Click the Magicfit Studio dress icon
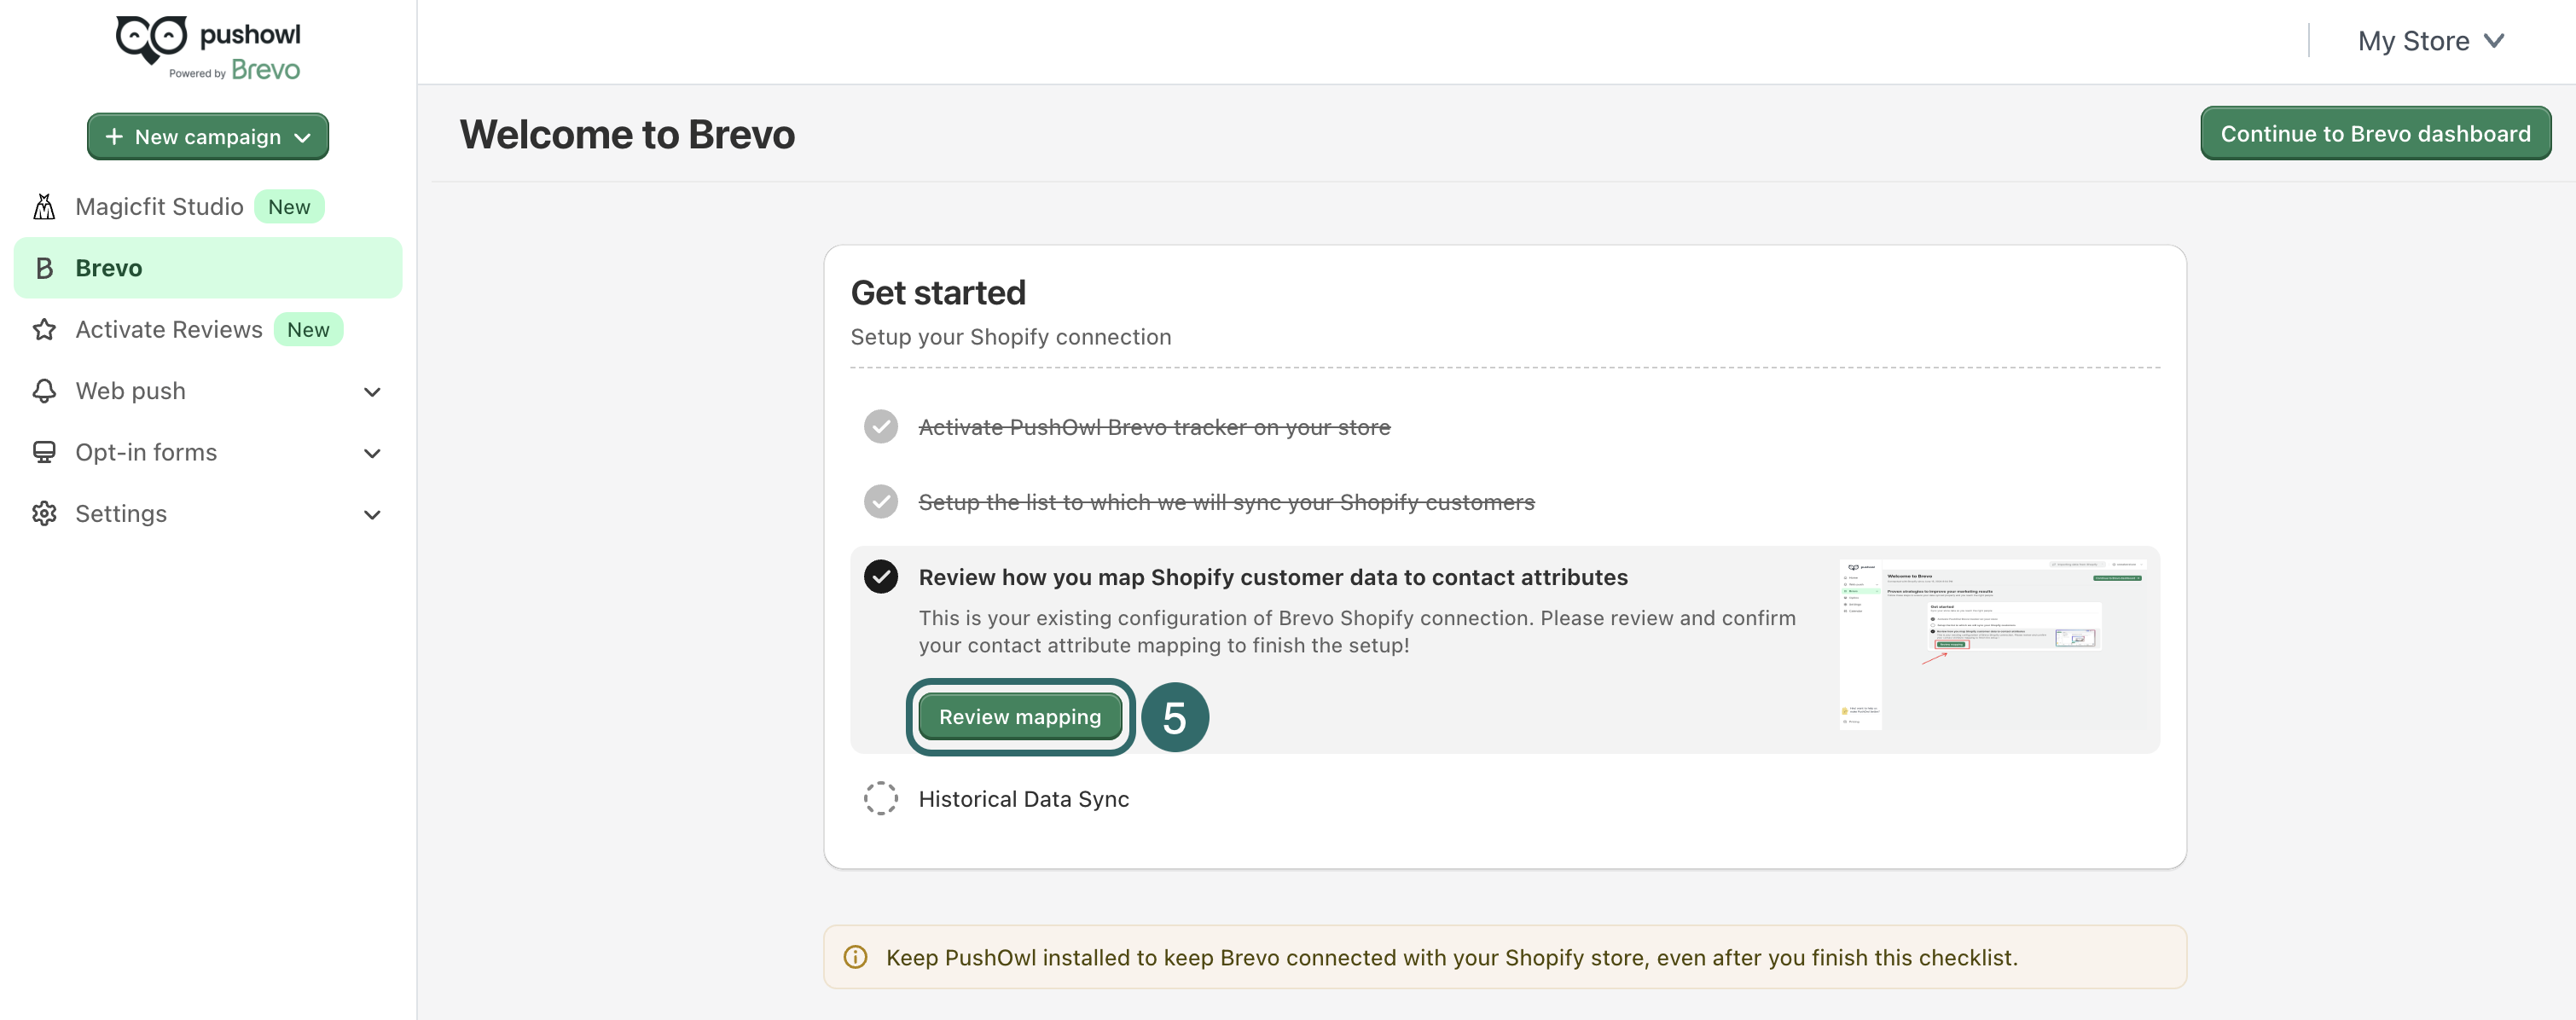Viewport: 2576px width, 1020px height. pyautogui.click(x=44, y=207)
